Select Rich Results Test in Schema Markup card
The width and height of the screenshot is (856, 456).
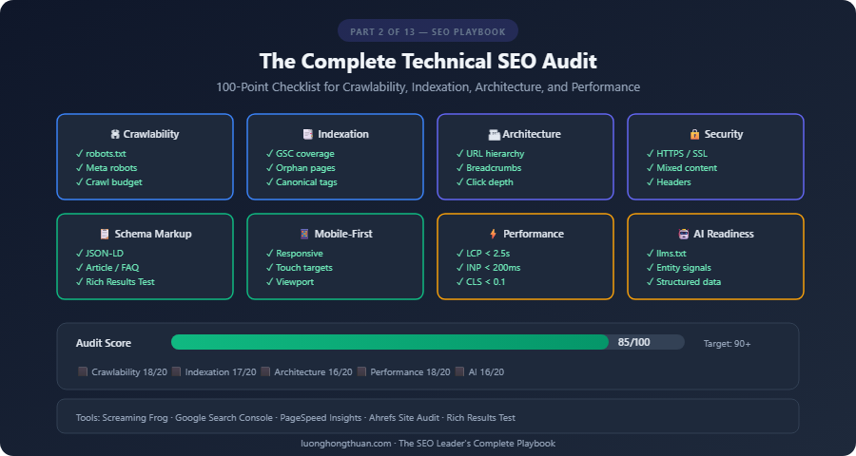click(115, 282)
